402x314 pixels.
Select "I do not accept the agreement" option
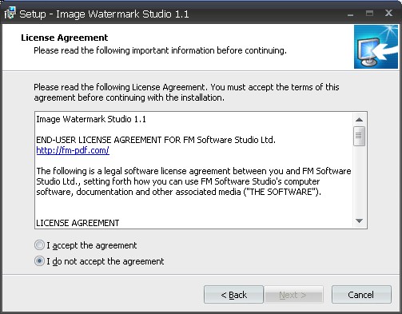pos(39,261)
